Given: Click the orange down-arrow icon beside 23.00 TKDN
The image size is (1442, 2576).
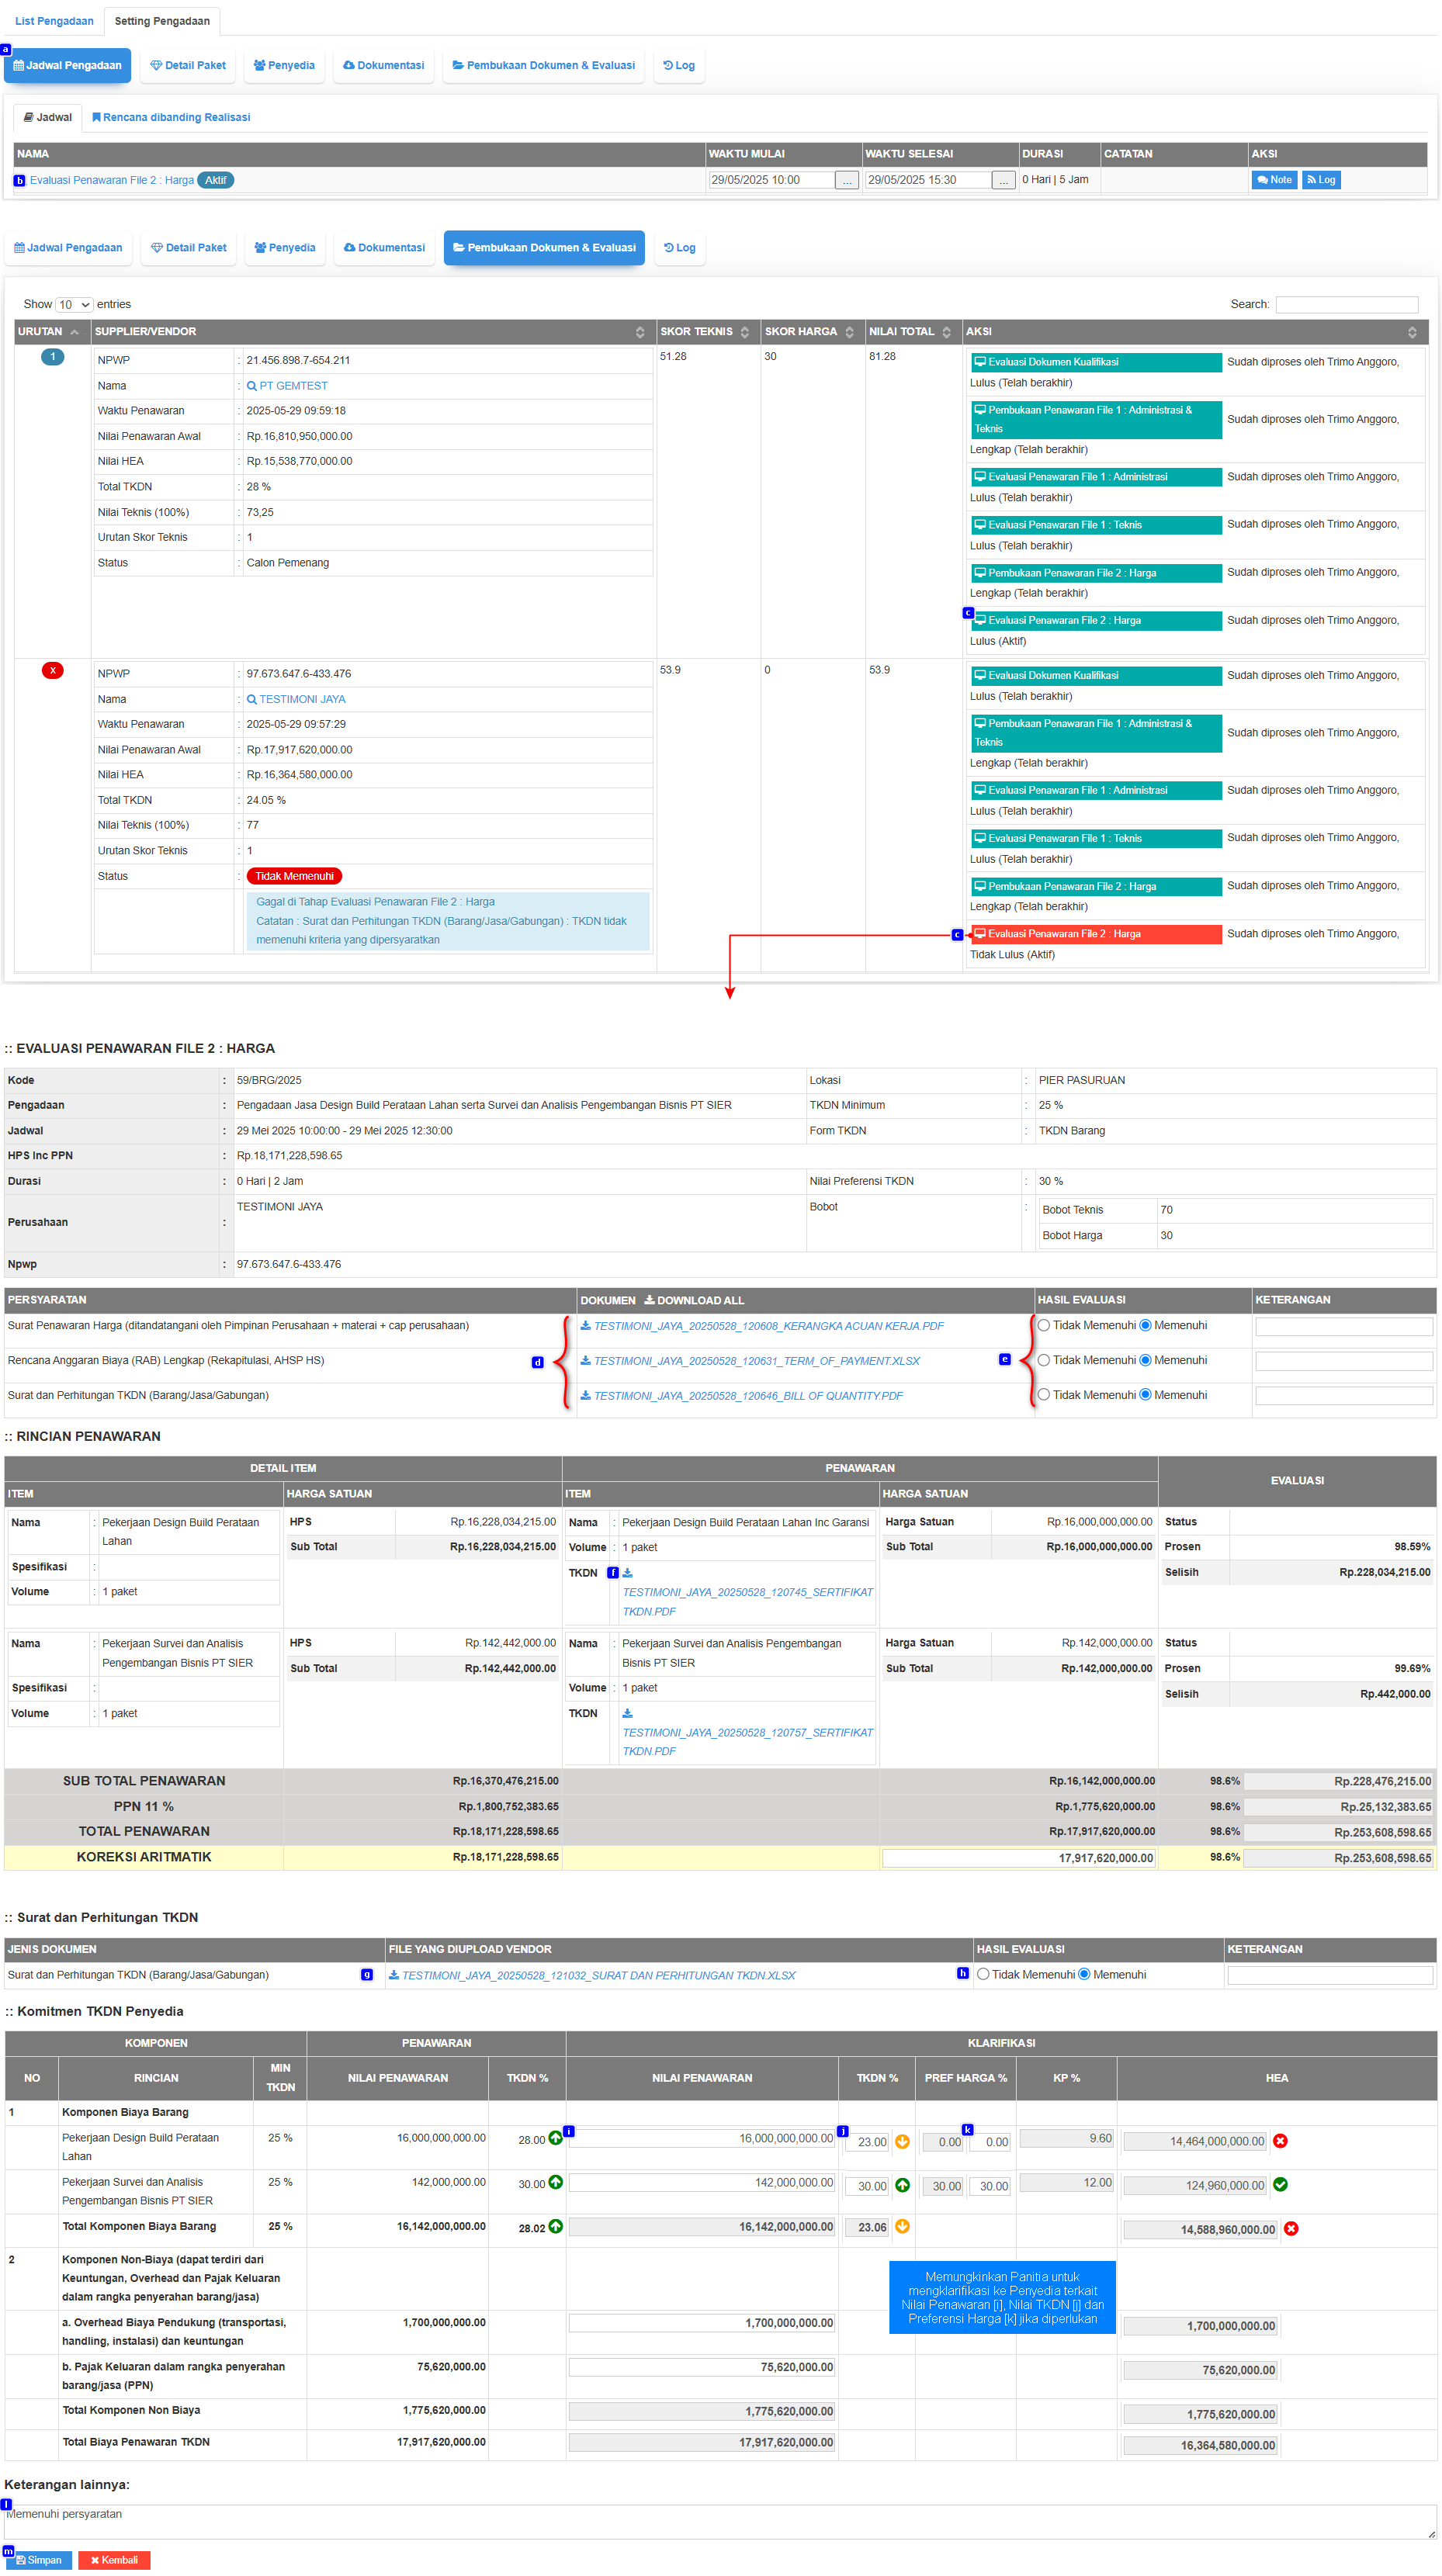Looking at the screenshot, I should [903, 2141].
